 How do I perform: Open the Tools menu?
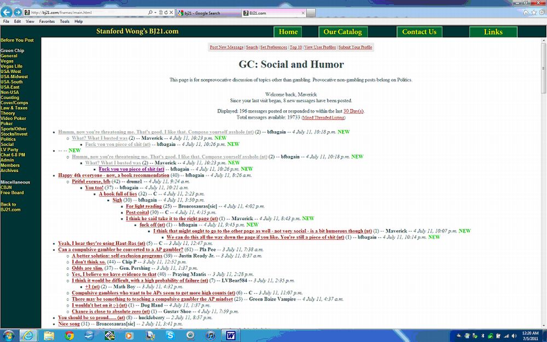click(65, 21)
